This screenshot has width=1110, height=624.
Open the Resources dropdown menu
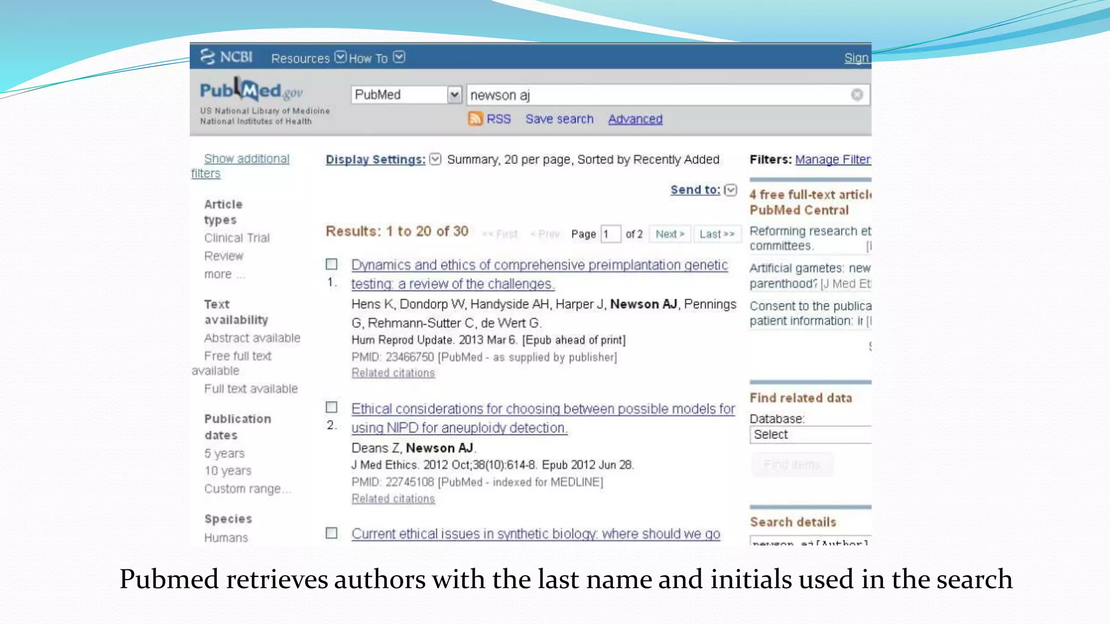tap(308, 58)
